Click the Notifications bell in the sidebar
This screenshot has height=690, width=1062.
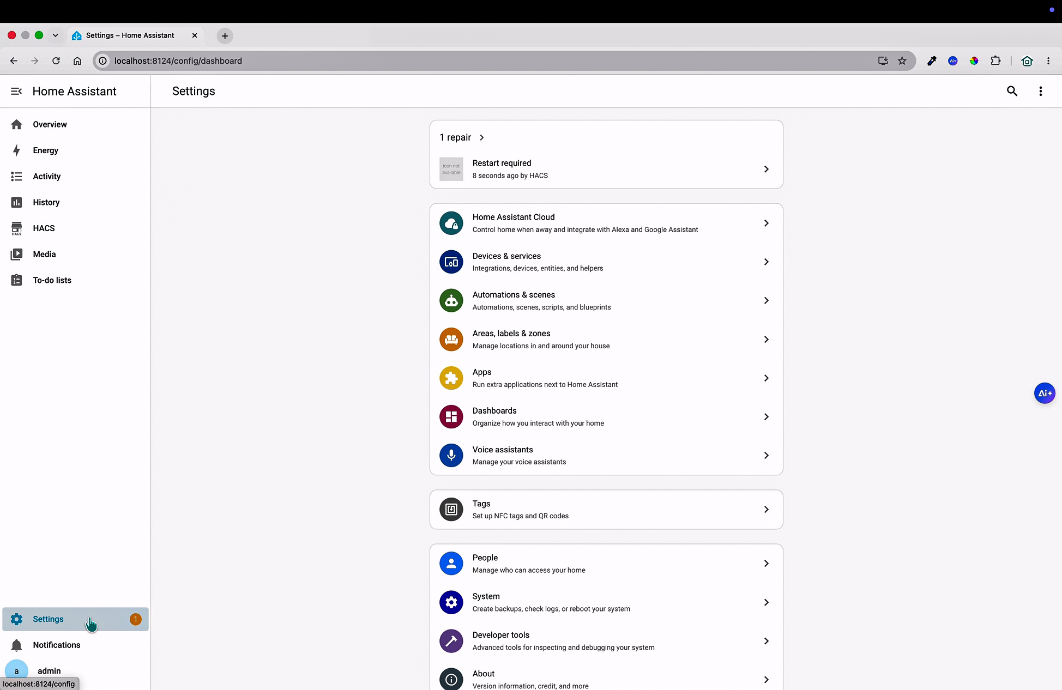click(16, 645)
